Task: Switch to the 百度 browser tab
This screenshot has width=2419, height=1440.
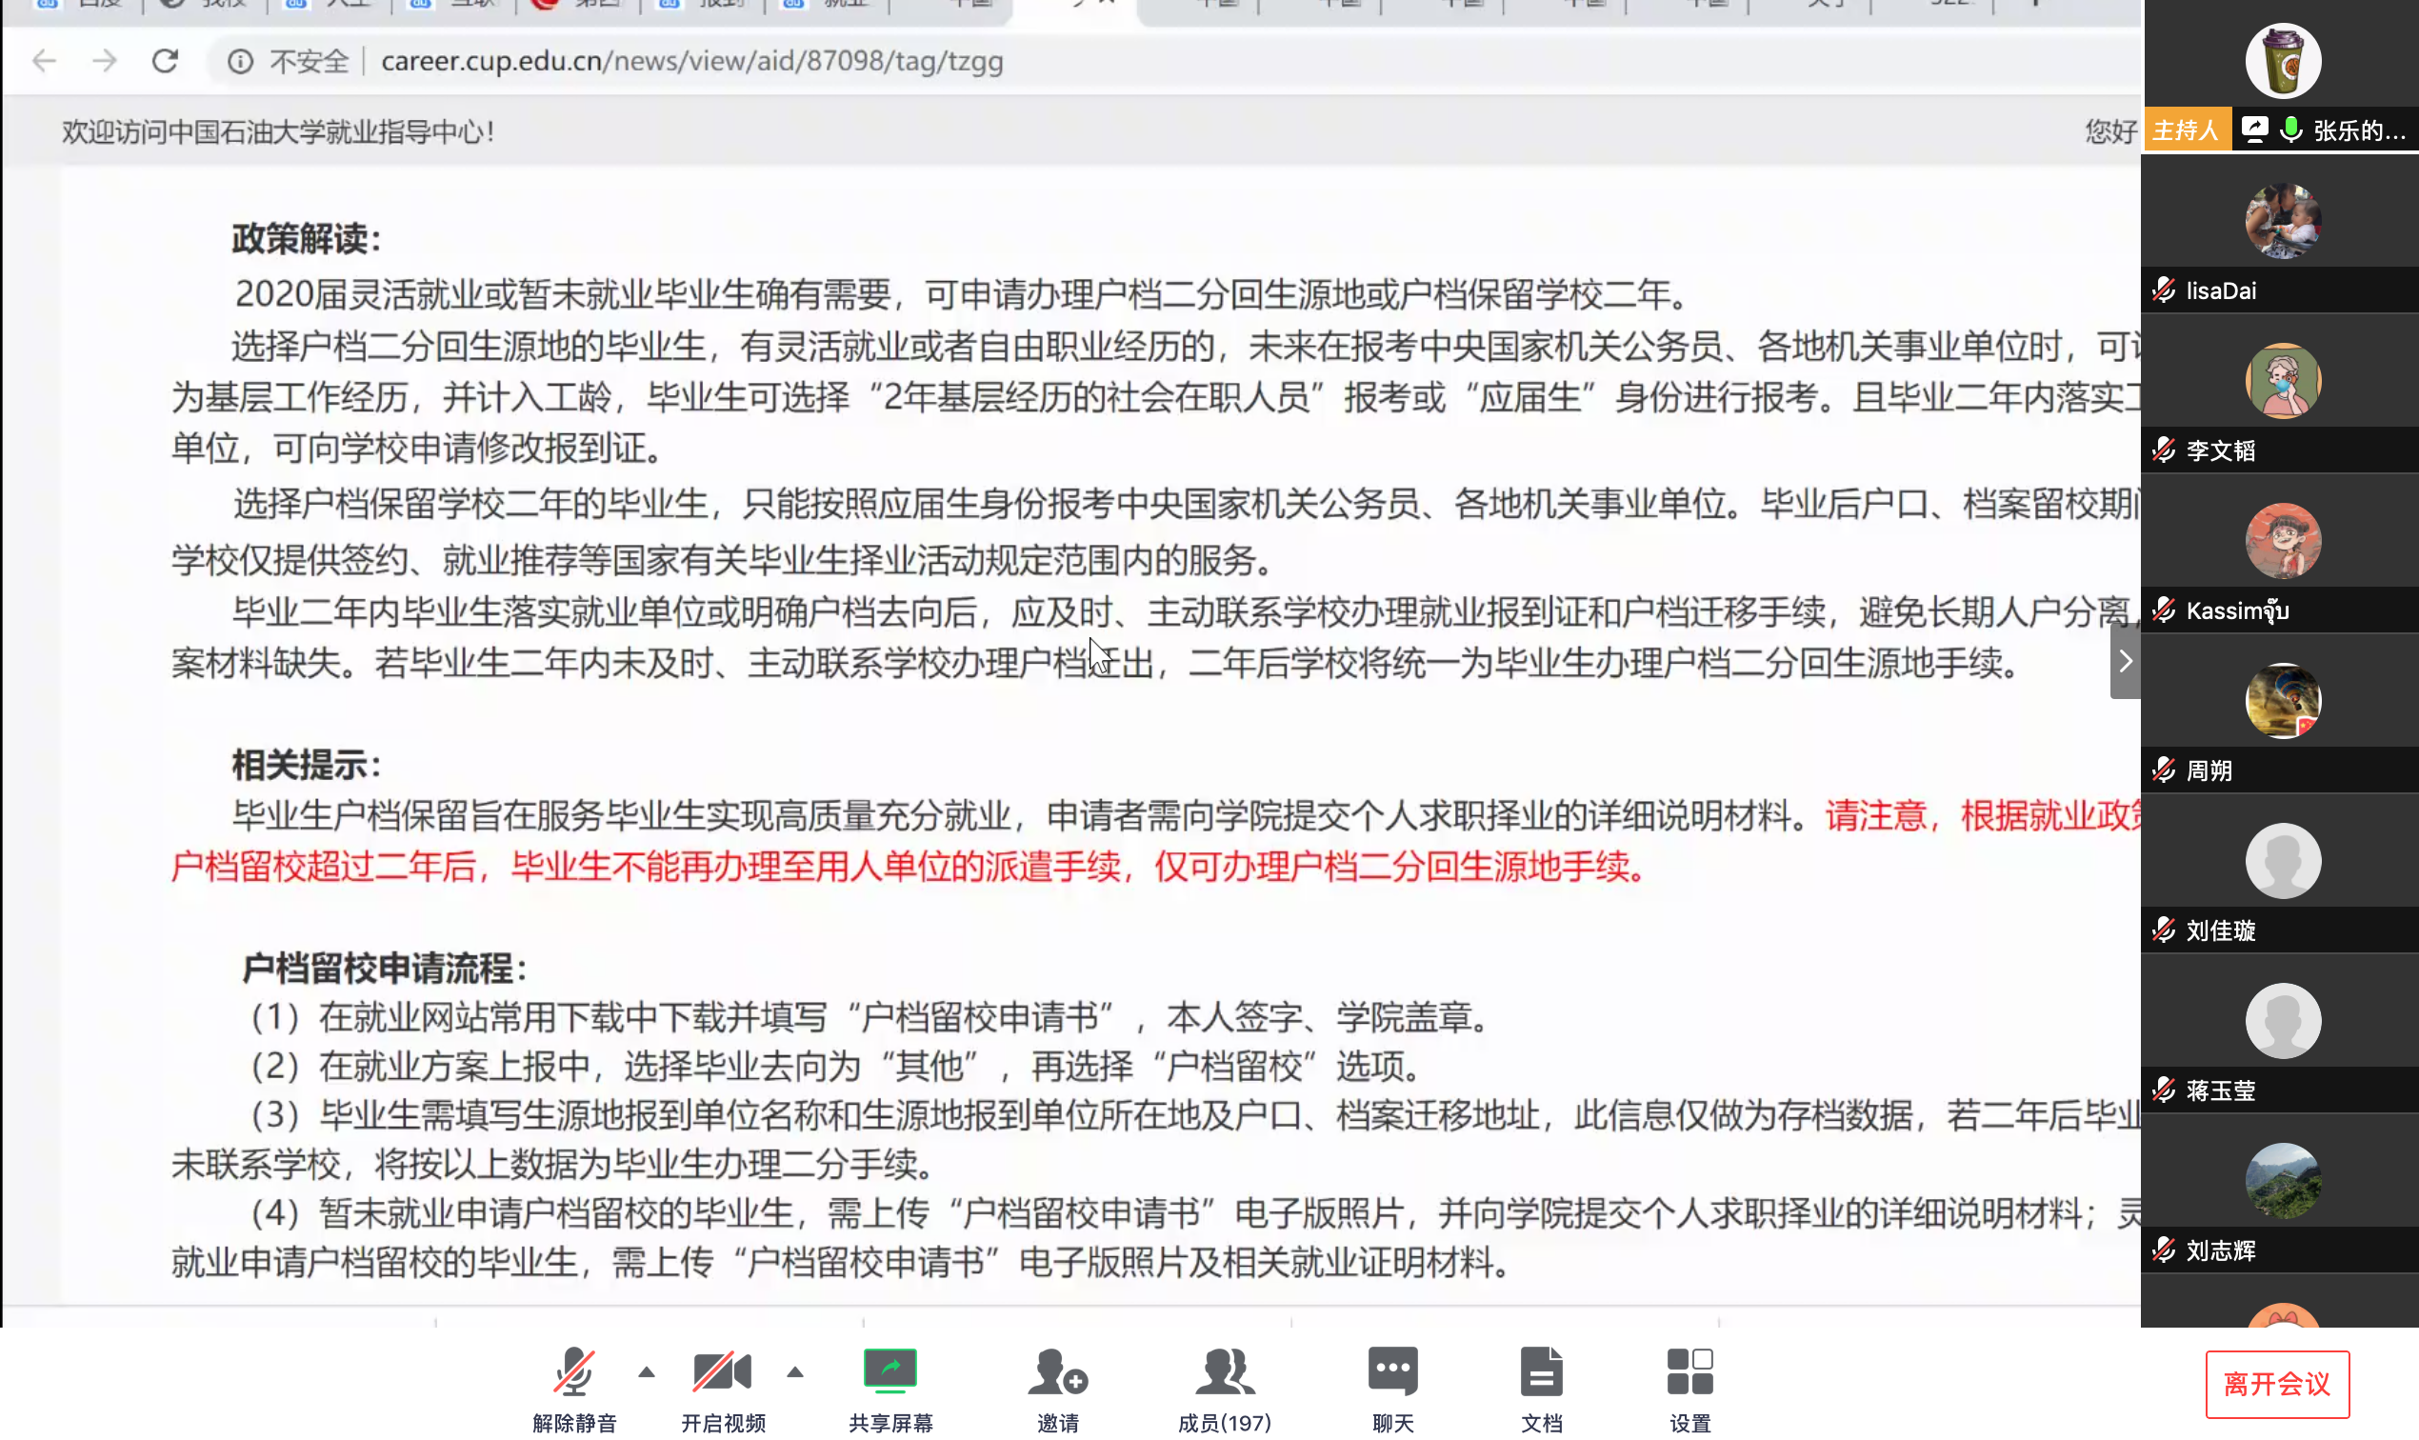Action: coord(88,5)
